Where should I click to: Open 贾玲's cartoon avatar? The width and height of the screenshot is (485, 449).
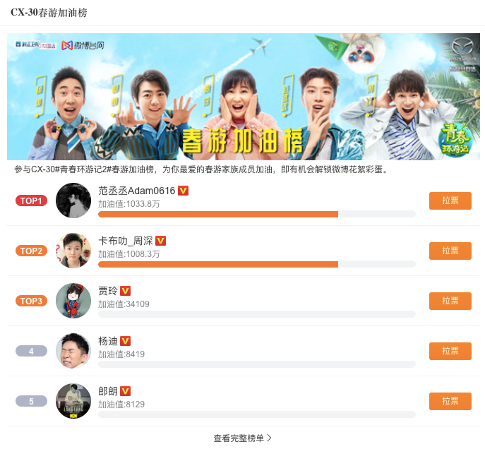73,301
